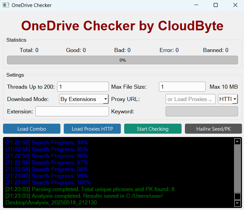
Task: Click the OneDrive Checker app icon in title bar
Action: 6,5
